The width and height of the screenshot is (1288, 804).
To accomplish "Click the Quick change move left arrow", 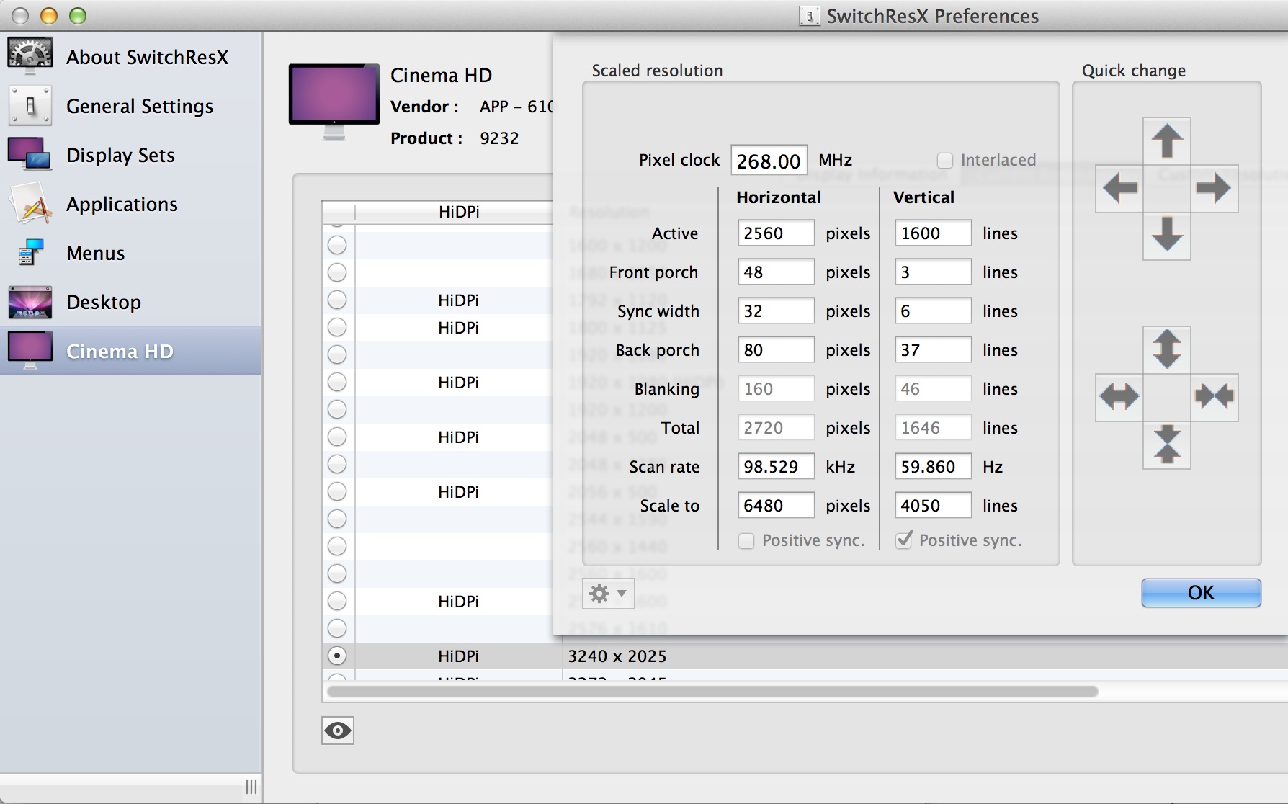I will (1119, 189).
